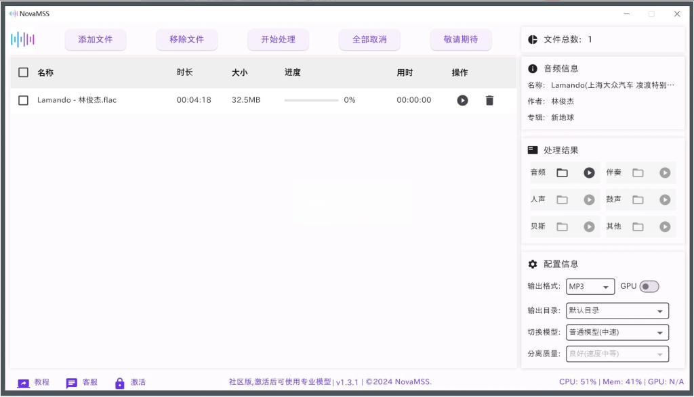
Task: Click the Mem: 41% status text
Action: point(622,381)
